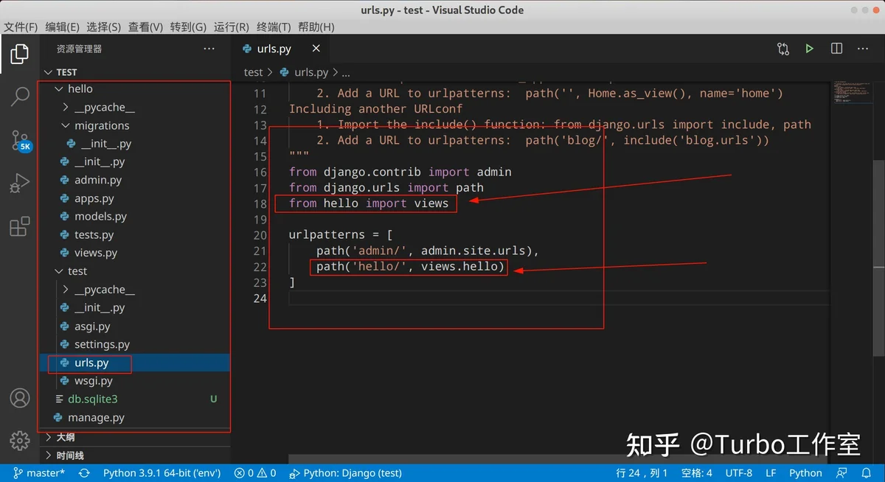Open the 转到(G) menu
885x482 pixels.
click(x=188, y=27)
